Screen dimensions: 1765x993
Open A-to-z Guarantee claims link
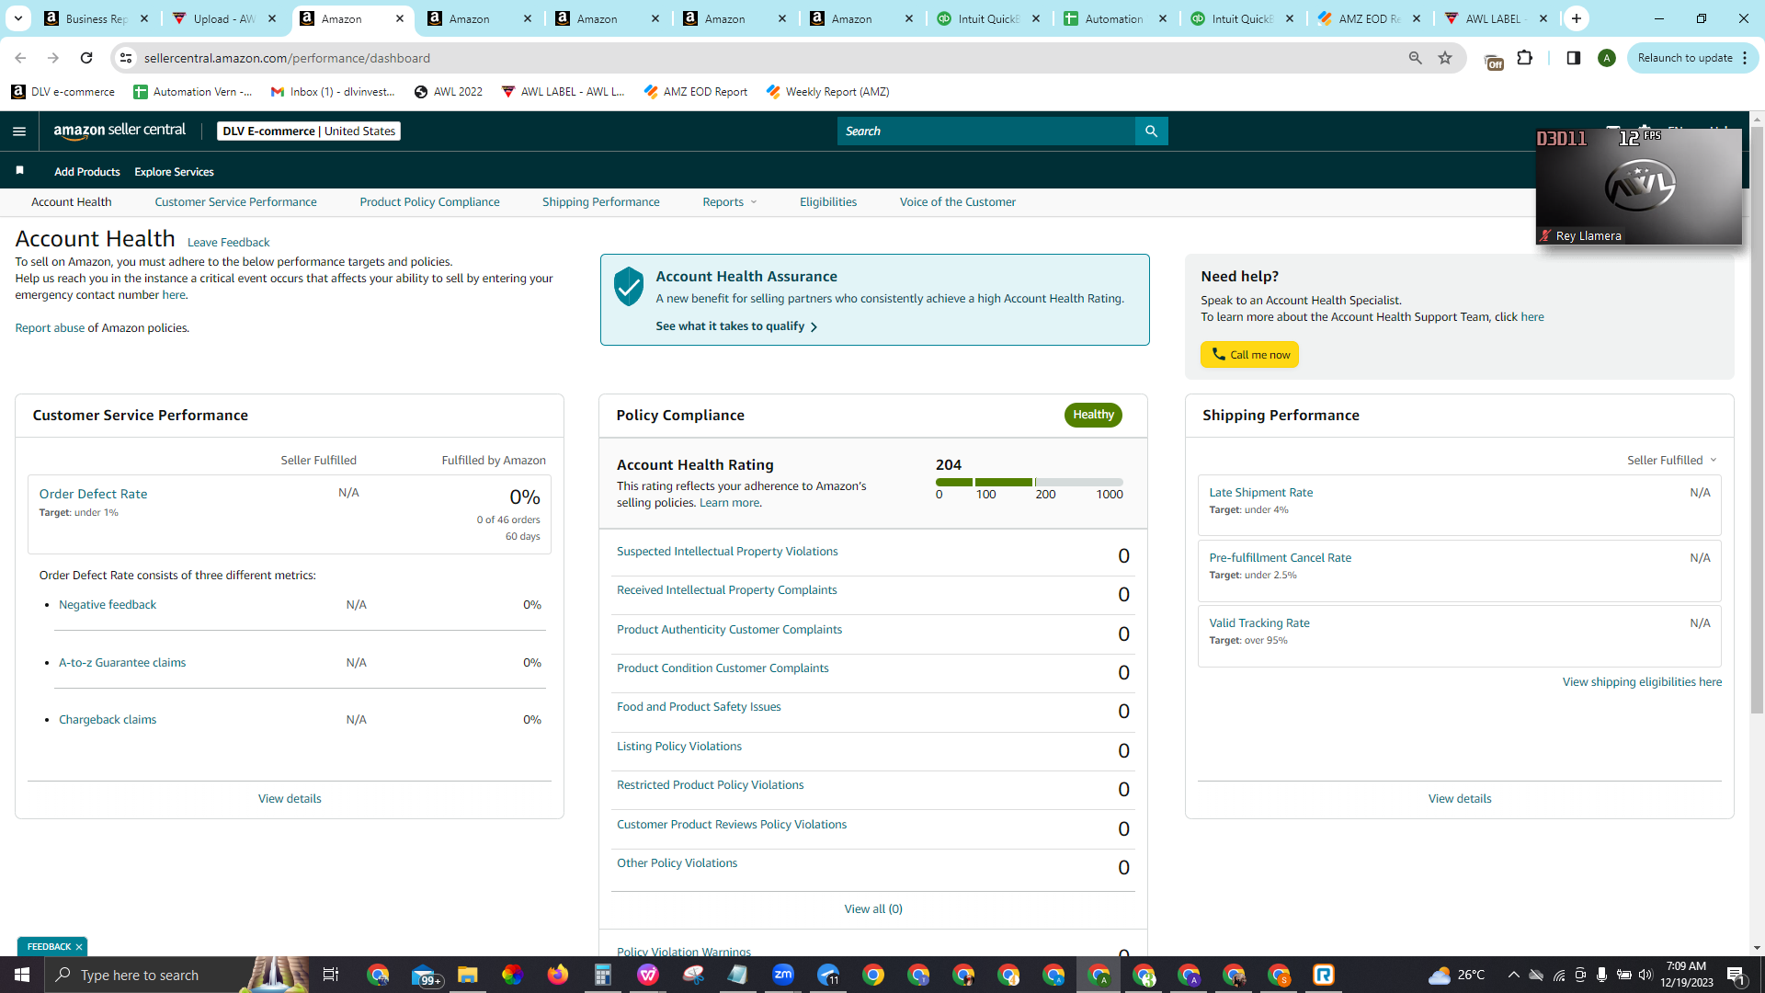[x=122, y=663]
